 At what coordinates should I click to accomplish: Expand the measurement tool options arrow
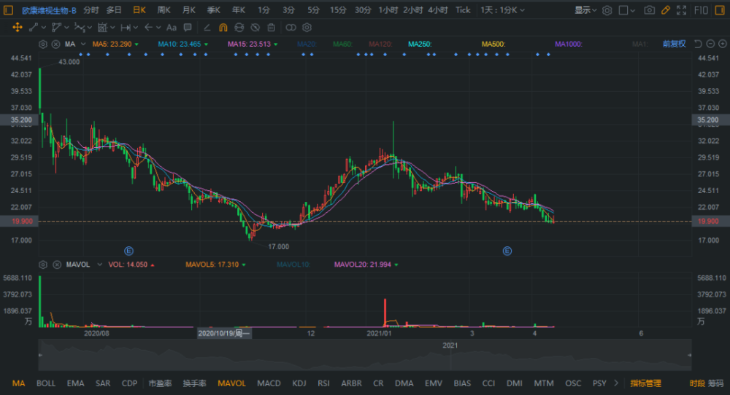point(112,28)
